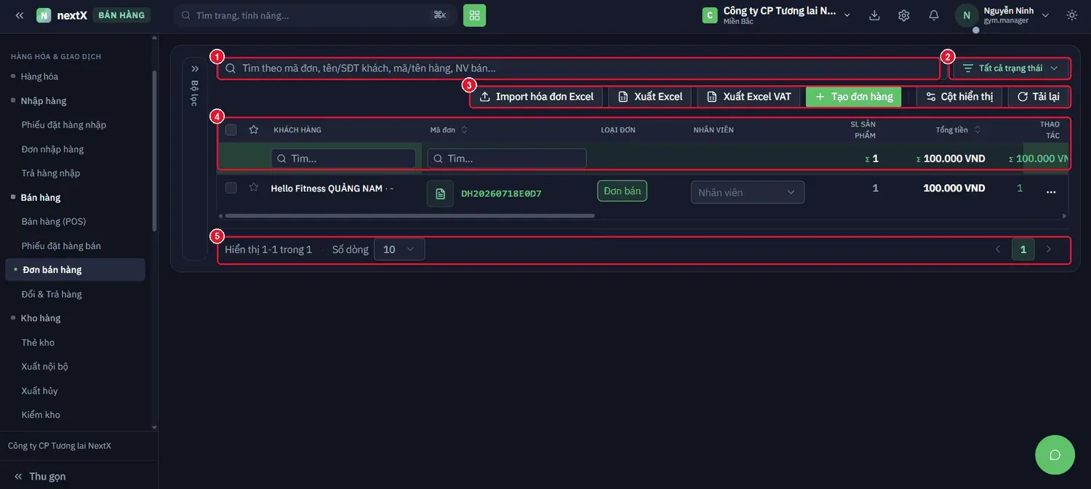
Task: Star the Hello Fitness QUẢNG NAM order
Action: (254, 188)
